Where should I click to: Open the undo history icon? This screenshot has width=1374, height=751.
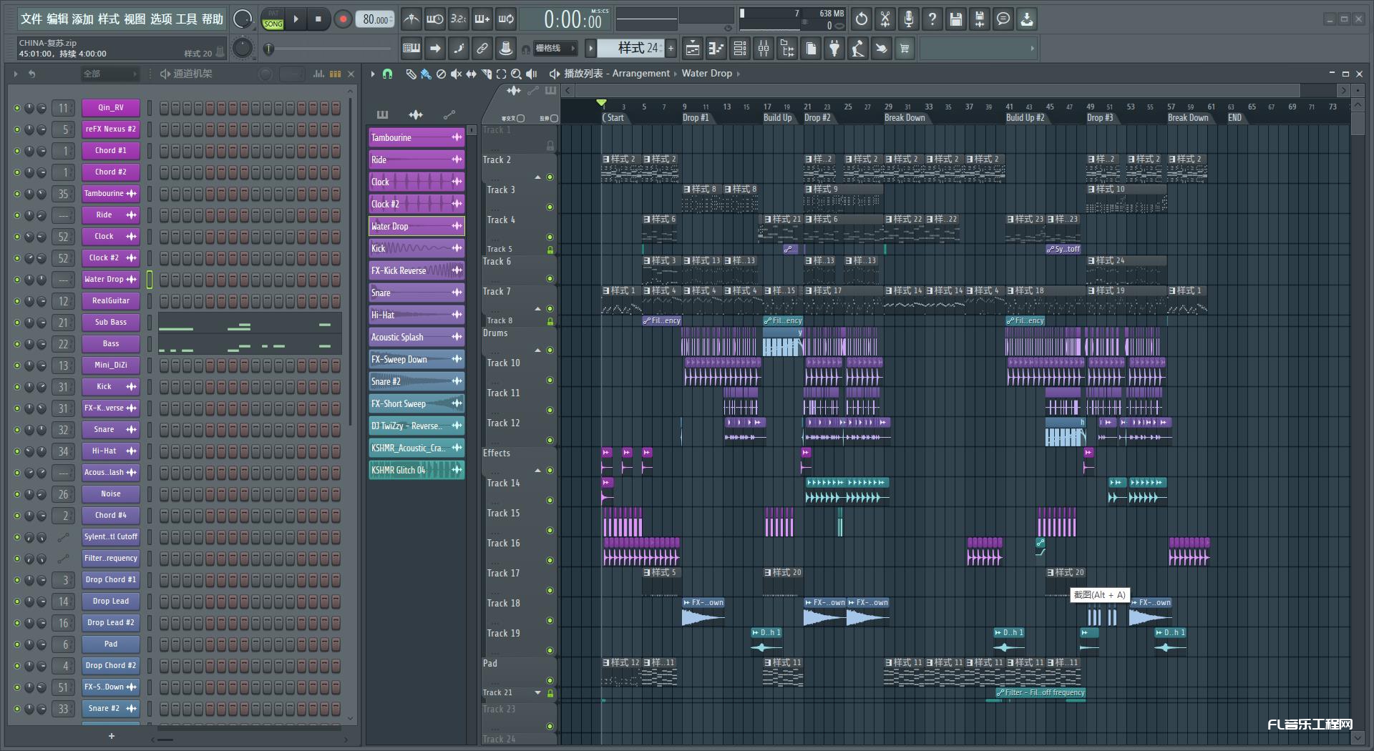pyautogui.click(x=862, y=19)
